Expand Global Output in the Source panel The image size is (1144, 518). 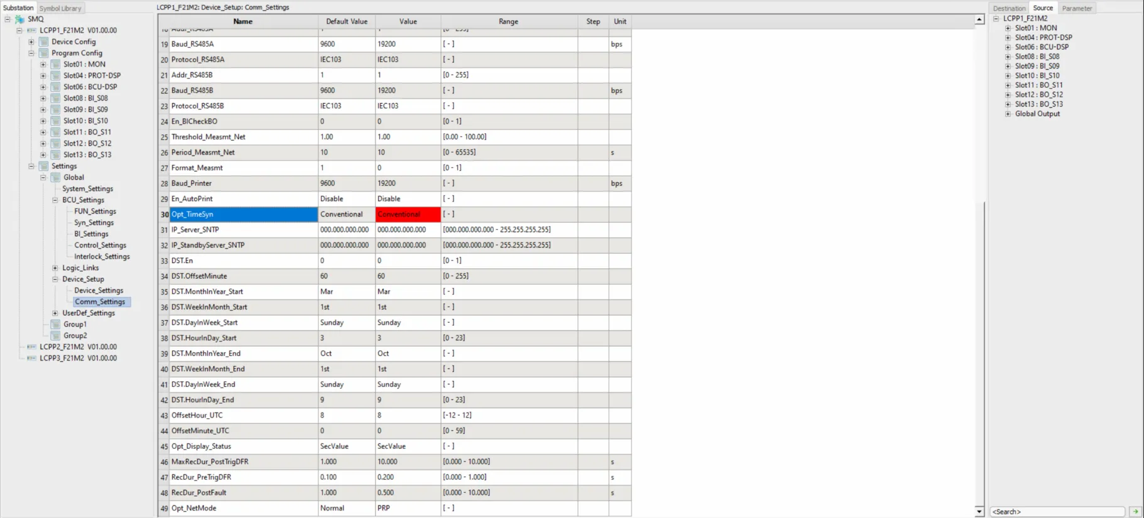(x=1008, y=114)
